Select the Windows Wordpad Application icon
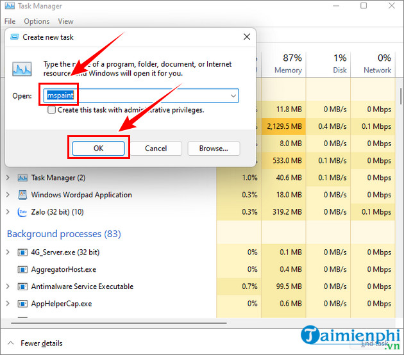 23,195
